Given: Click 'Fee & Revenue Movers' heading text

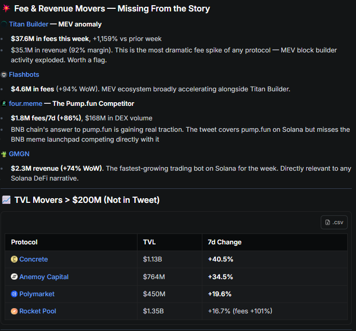Looking at the screenshot, I should coord(60,8).
